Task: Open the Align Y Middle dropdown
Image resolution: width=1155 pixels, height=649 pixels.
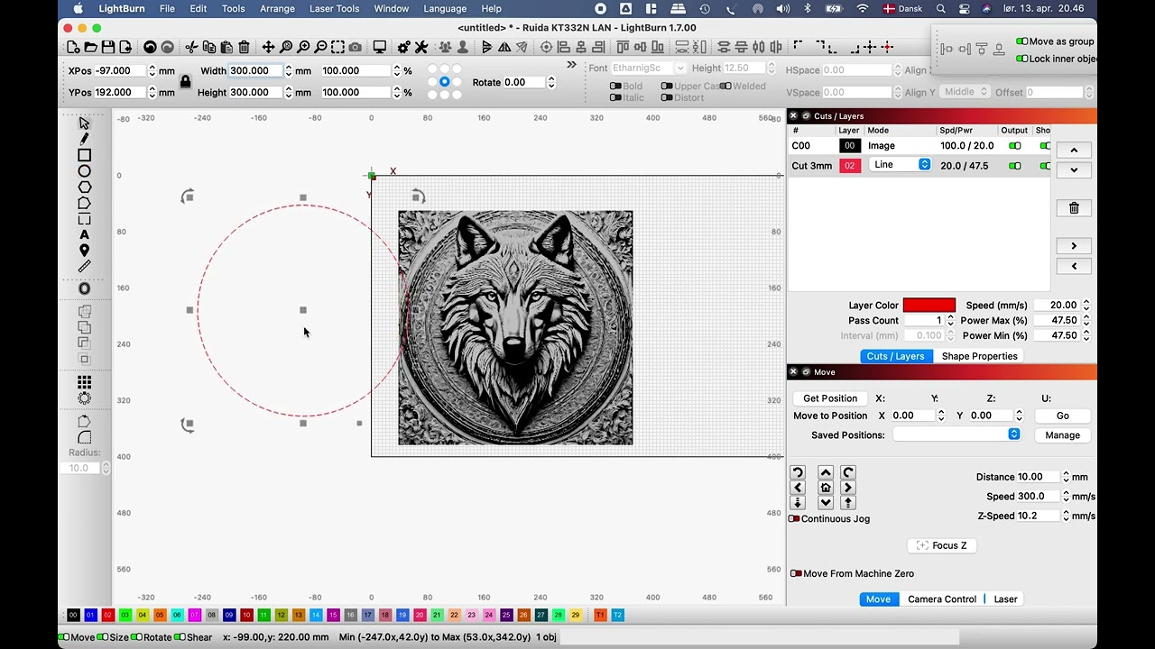Action: (964, 92)
